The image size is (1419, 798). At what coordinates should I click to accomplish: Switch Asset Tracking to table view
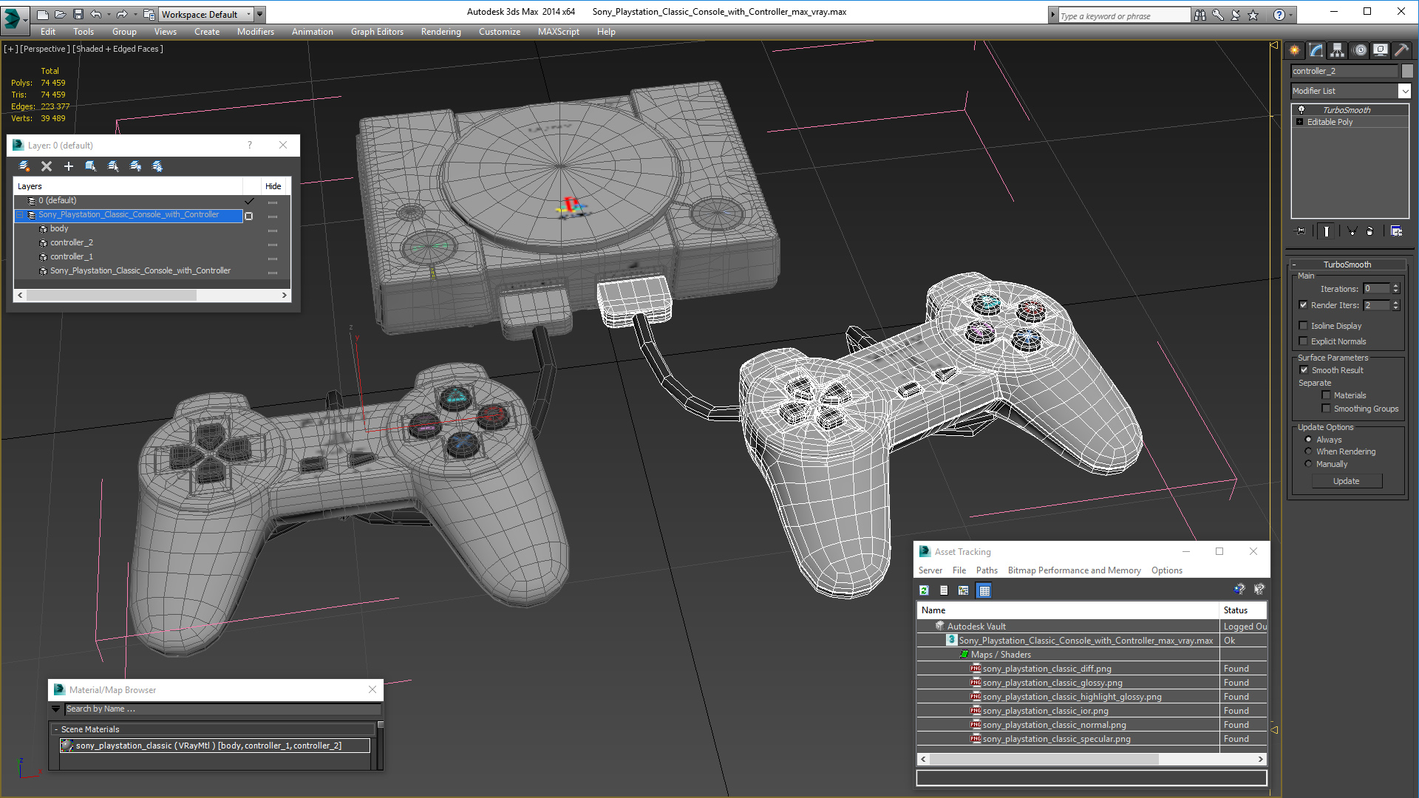pyautogui.click(x=984, y=590)
